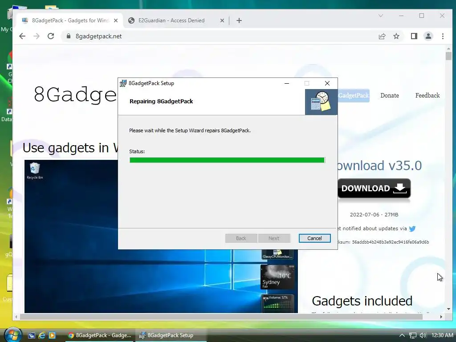Click the calculator and clock banner image in Setup
This screenshot has width=456, height=342.
(x=321, y=102)
